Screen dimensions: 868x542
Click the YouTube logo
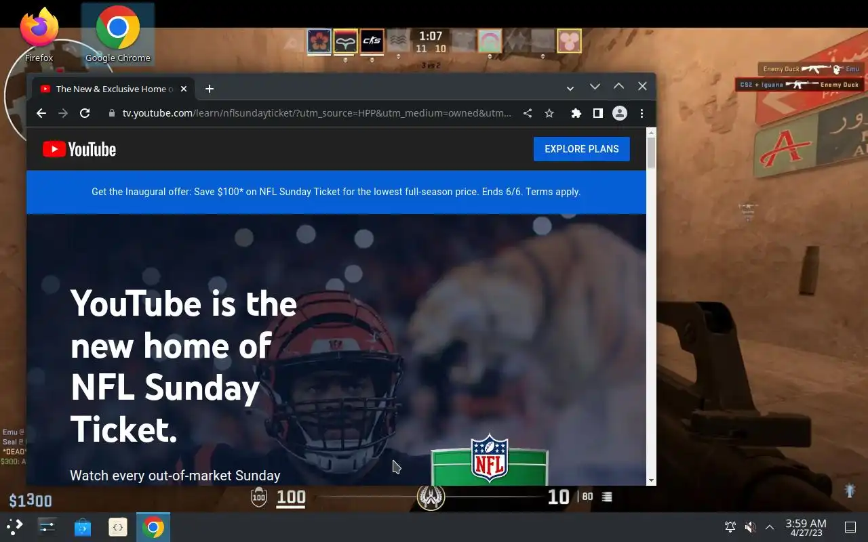pyautogui.click(x=79, y=149)
